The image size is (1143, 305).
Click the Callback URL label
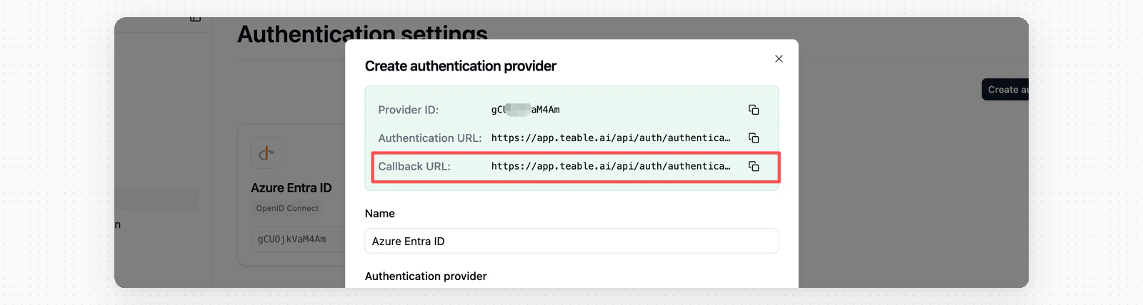414,166
